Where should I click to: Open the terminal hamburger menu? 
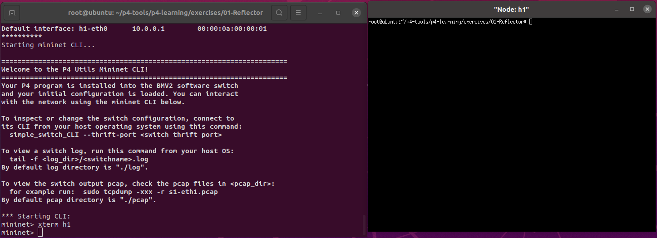(297, 13)
